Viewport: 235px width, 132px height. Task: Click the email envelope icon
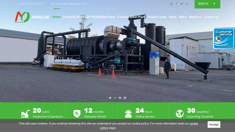click(52, 4)
